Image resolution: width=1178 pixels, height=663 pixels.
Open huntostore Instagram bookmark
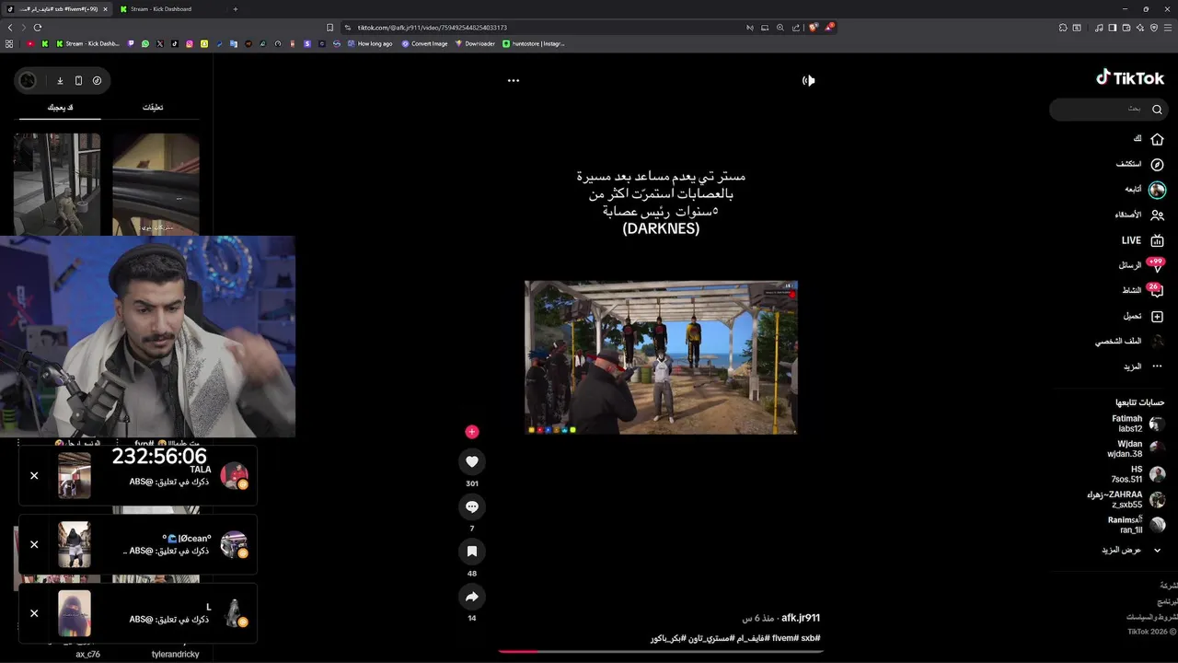[534, 43]
